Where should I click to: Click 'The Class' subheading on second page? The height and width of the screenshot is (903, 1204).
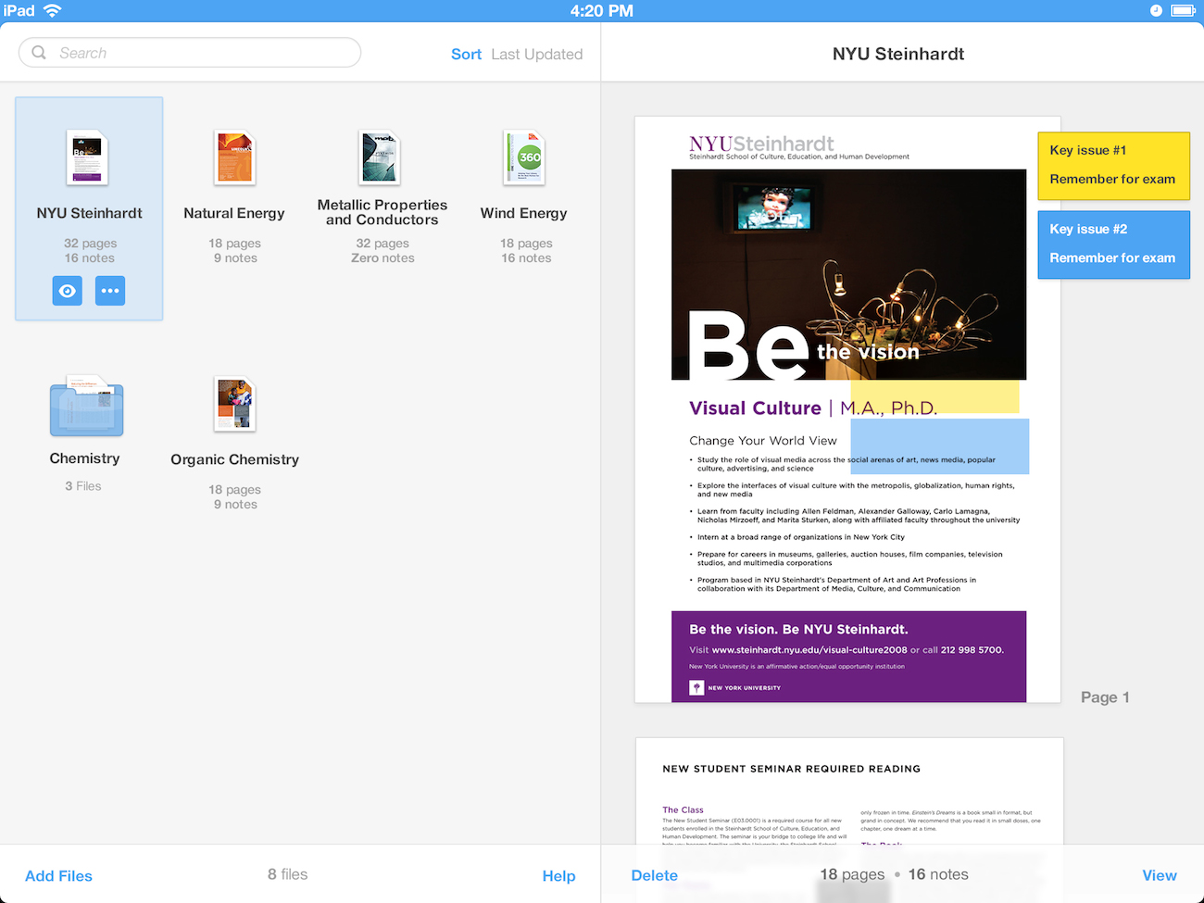[683, 810]
